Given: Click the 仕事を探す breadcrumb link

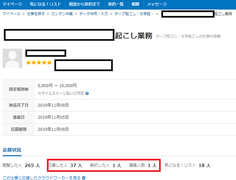Looking at the screenshot, I should [36, 14].
